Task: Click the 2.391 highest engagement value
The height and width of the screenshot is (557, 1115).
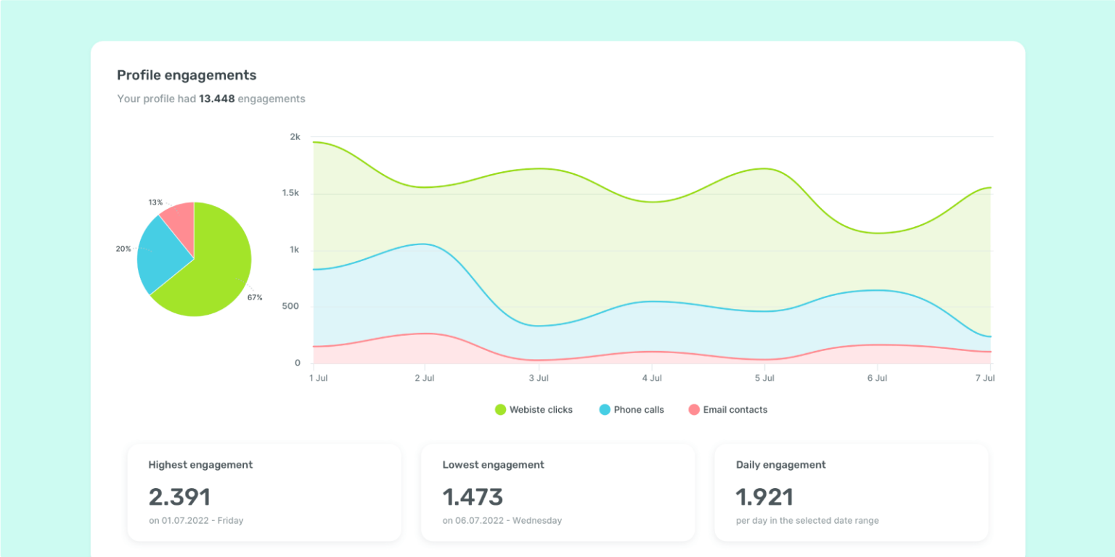Action: pos(179,498)
